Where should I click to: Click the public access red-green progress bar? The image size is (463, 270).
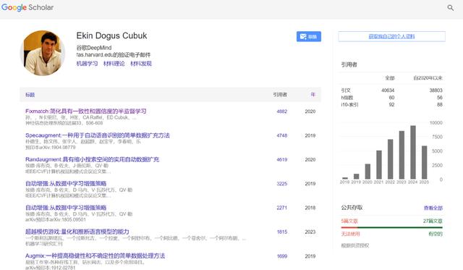pyautogui.click(x=392, y=227)
